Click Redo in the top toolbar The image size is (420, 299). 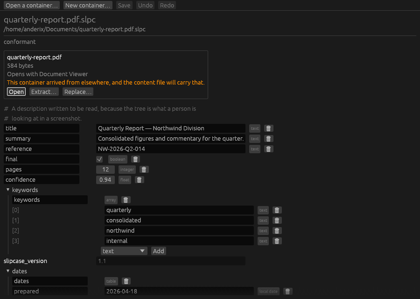167,5
